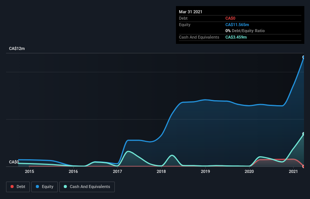This screenshot has height=199, width=310.
Task: Click the red Debt endpoint marker
Action: [x=304, y=166]
